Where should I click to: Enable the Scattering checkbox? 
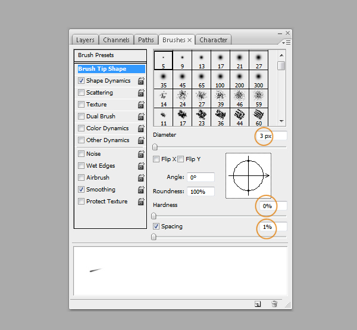(82, 93)
